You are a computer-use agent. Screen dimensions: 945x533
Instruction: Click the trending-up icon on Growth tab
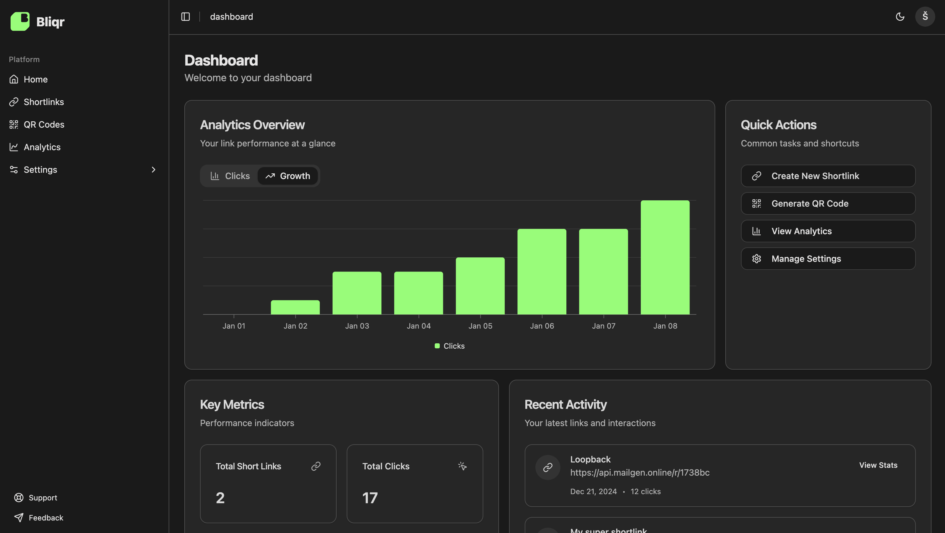270,176
